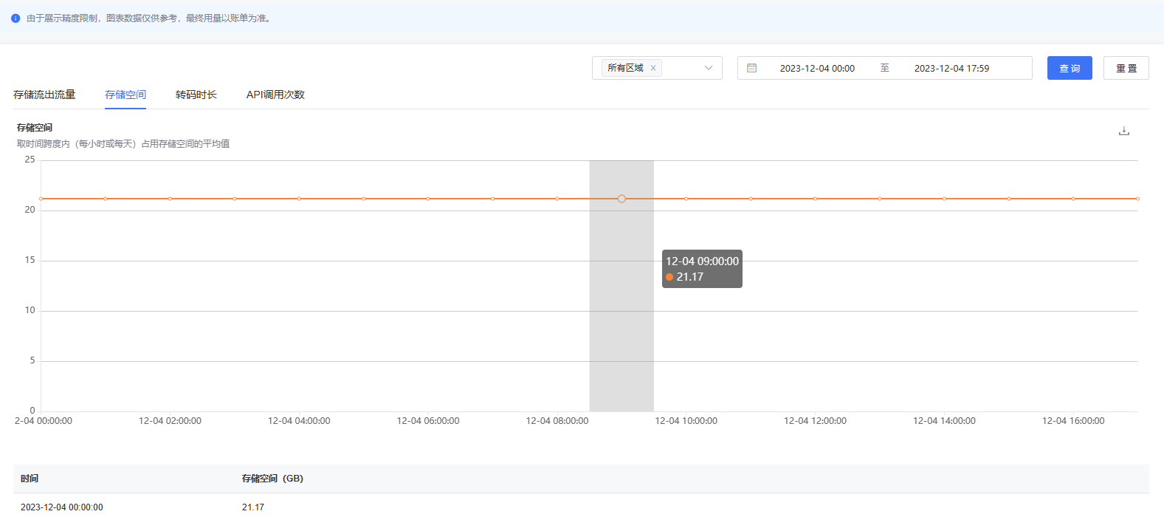
Task: Click highlighted 09:00 data point on chart
Action: click(621, 199)
